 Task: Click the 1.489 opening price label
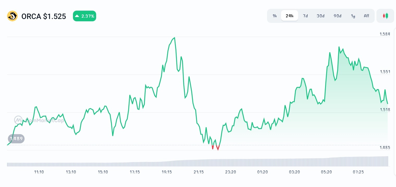[16, 138]
